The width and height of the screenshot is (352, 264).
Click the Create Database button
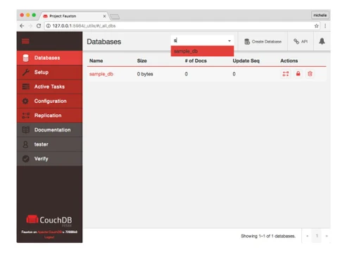coord(263,42)
